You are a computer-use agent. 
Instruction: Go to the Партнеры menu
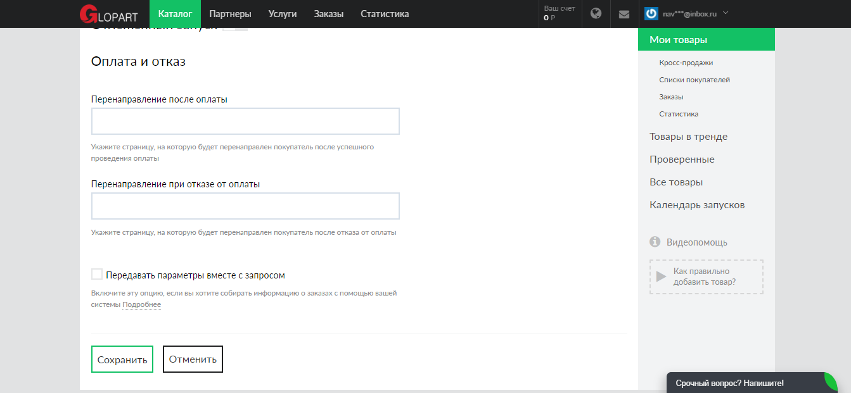coord(230,14)
